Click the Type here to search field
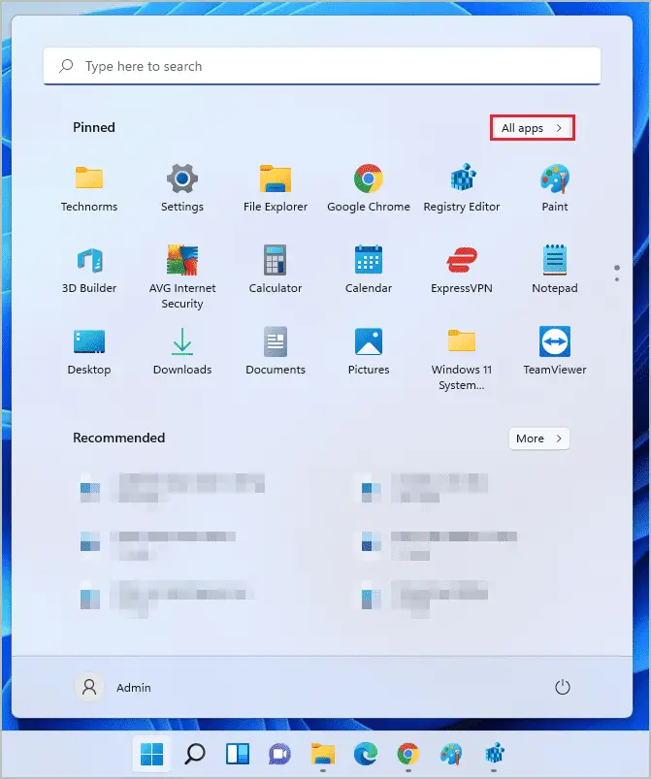 322,66
